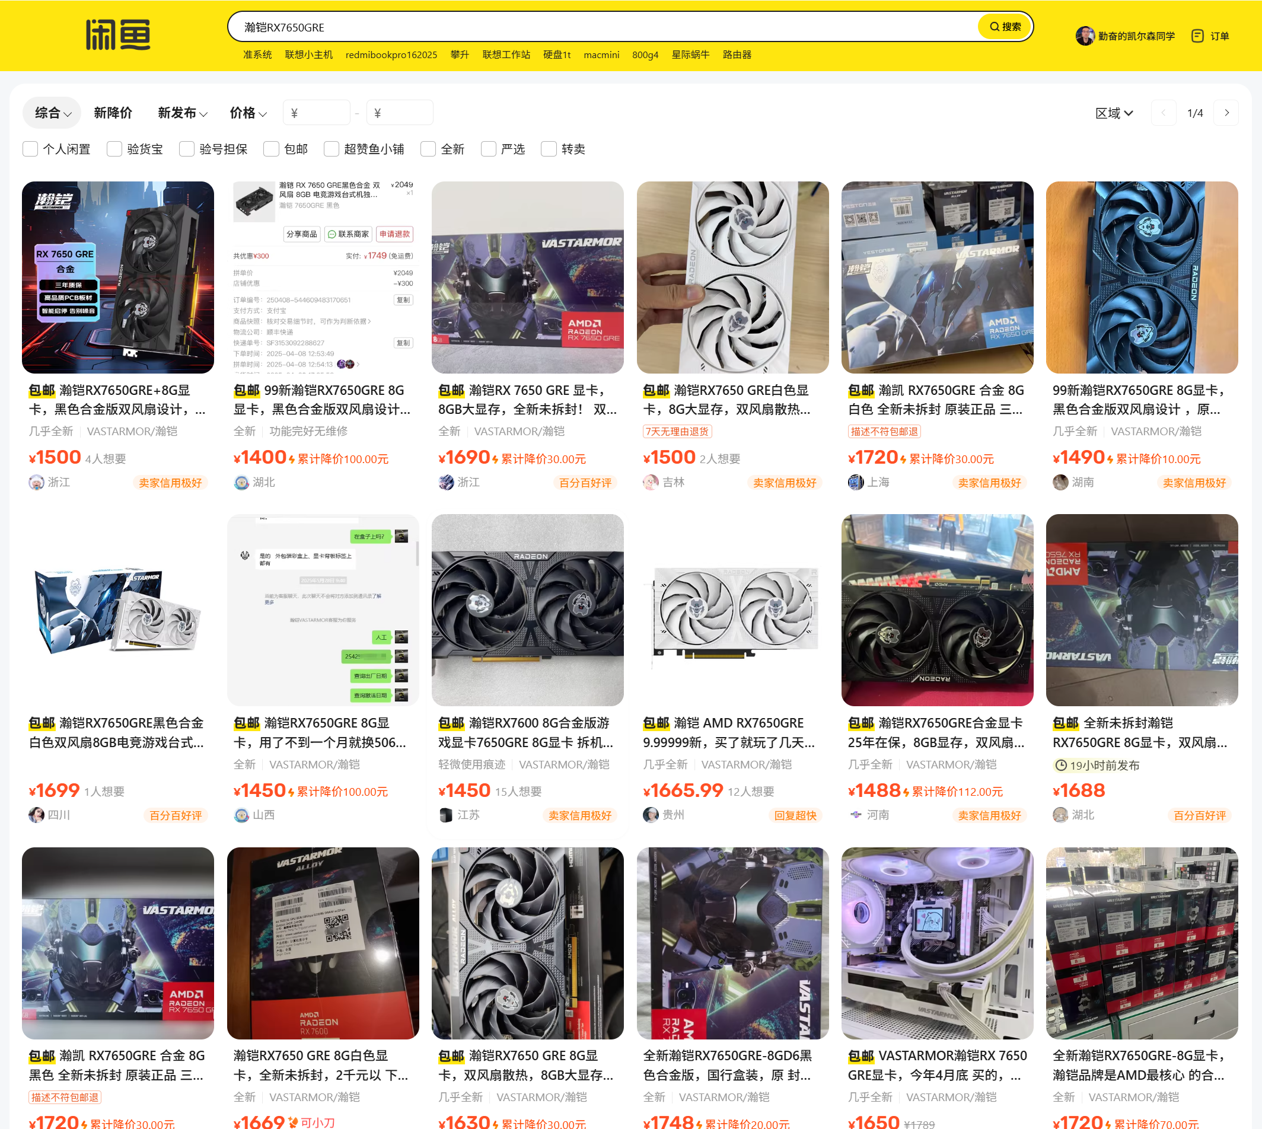1262x1129 pixels.
Task: Click suggested search term 800g4
Action: (x=645, y=55)
